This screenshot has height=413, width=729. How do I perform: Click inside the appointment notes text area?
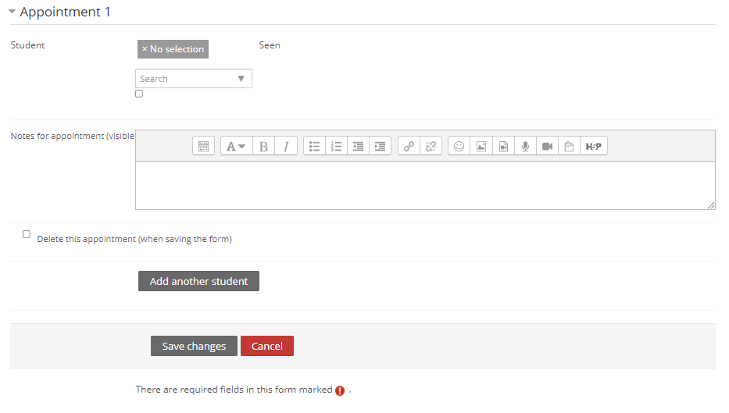(x=425, y=185)
